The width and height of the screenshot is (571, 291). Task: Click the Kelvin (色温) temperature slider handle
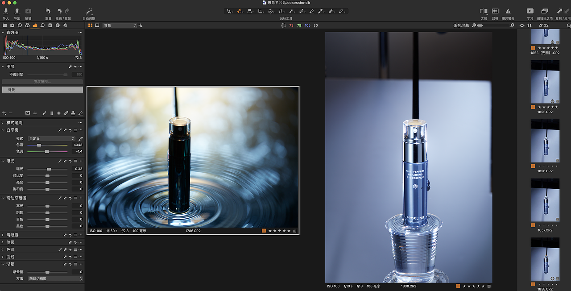click(39, 145)
